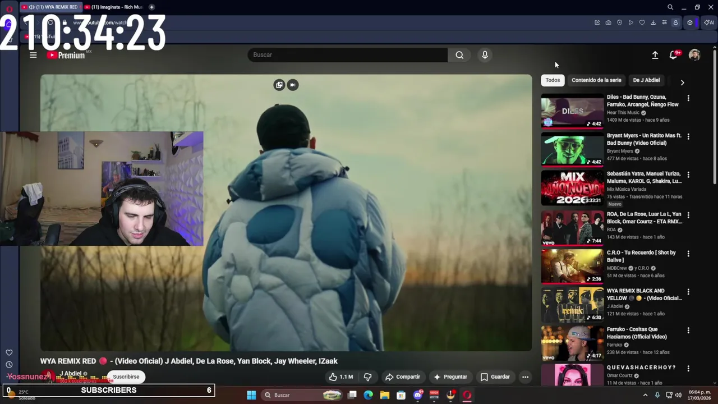This screenshot has height=404, width=718.
Task: Start voice search with the microphone icon
Action: [485, 55]
